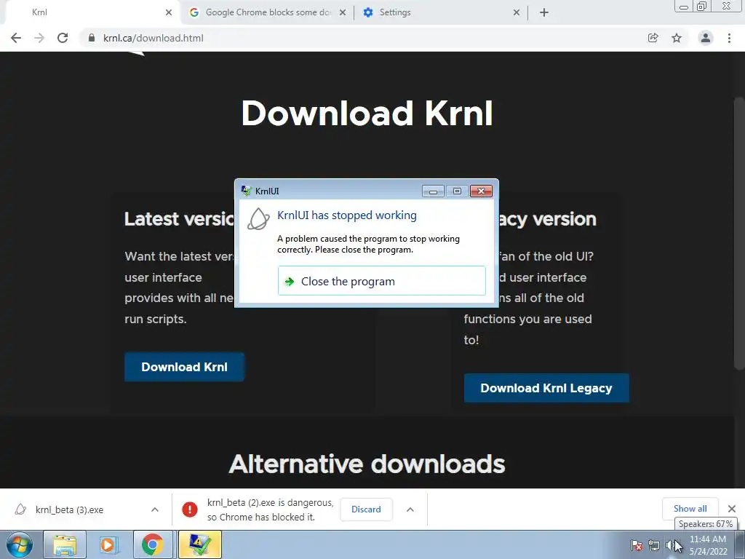Click the forward navigation arrow
Viewport: 745px width, 559px height.
39,38
